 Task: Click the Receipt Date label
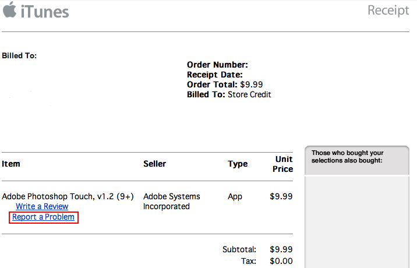coord(214,75)
